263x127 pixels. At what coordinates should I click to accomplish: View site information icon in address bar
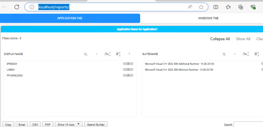click(32, 7)
